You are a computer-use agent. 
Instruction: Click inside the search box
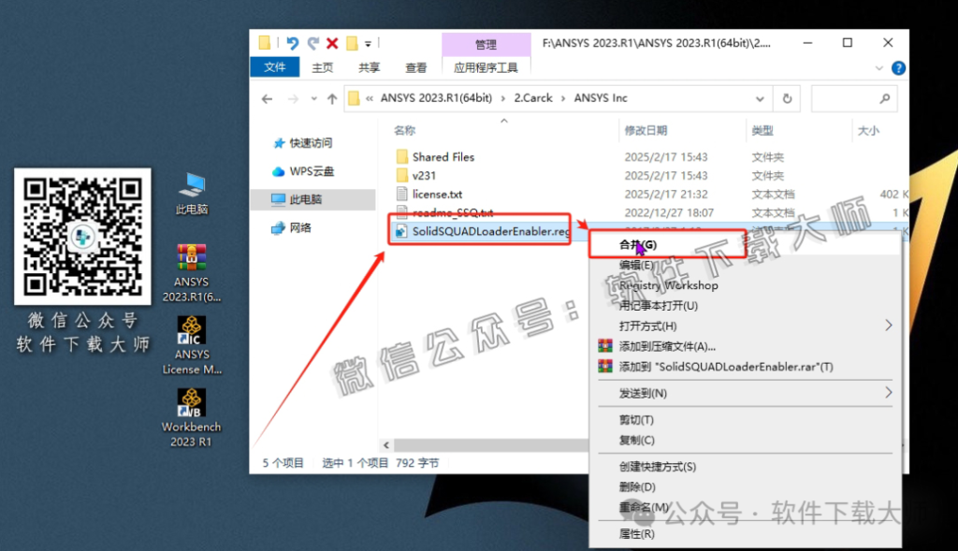click(856, 98)
